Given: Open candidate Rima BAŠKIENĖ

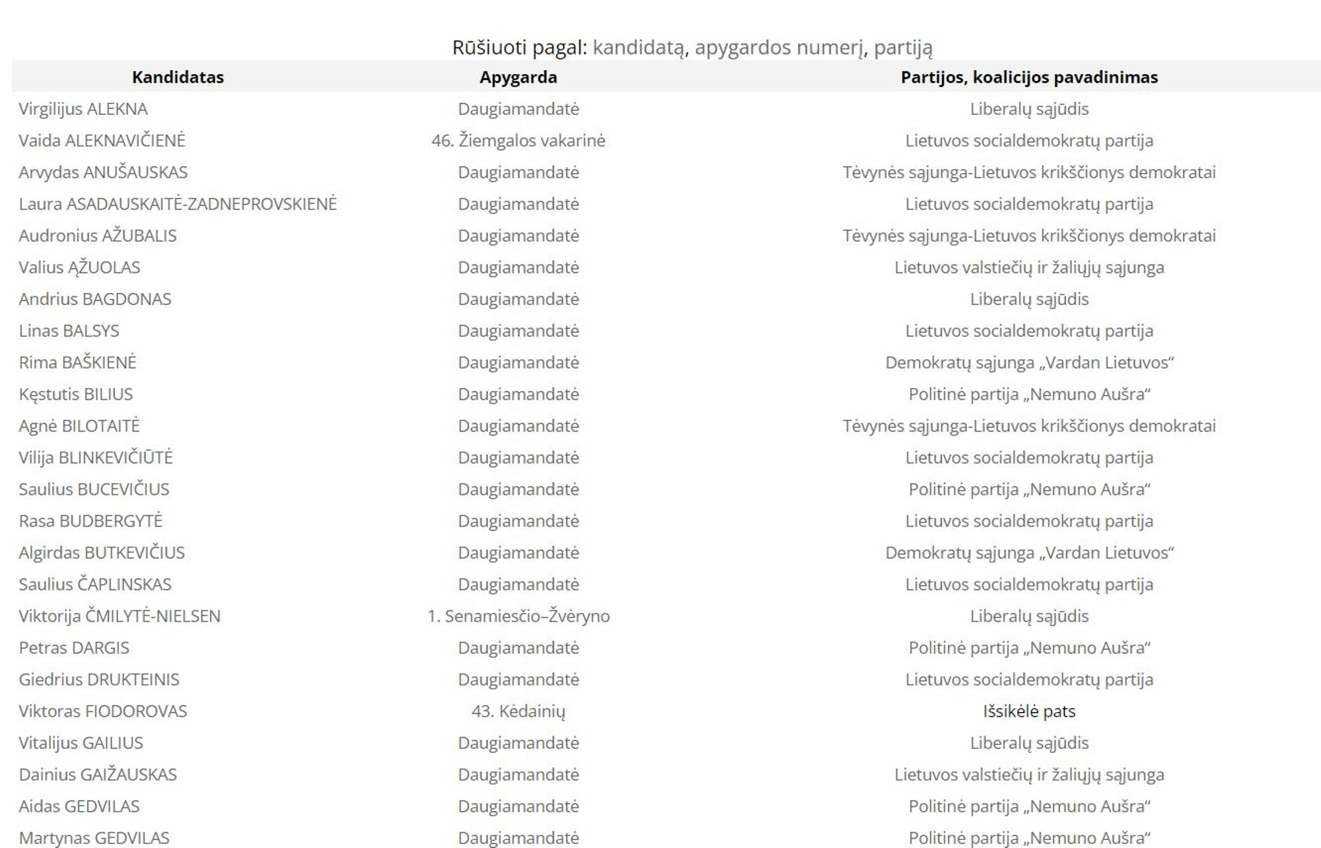Looking at the screenshot, I should (x=77, y=362).
